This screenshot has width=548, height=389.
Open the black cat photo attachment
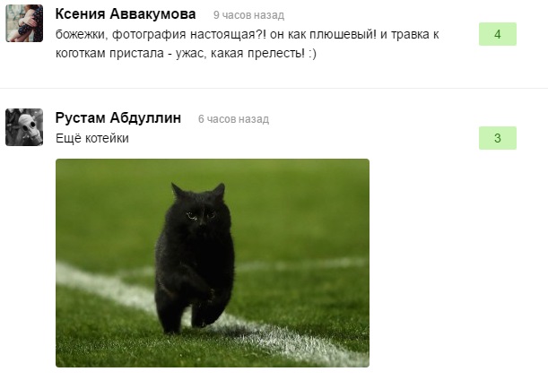213,263
